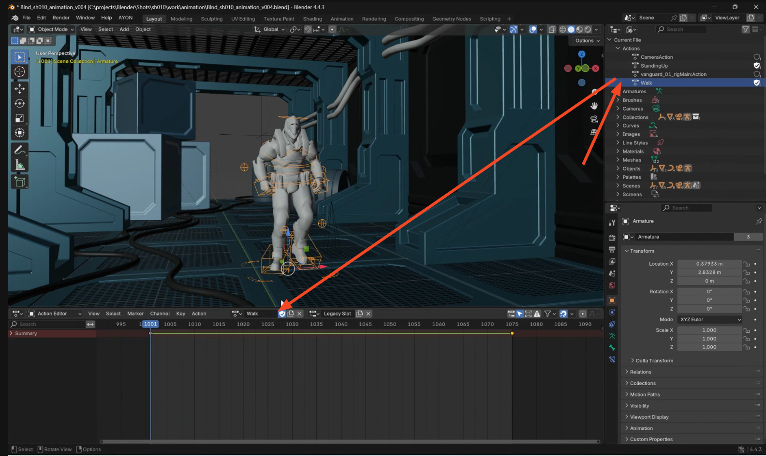Click the Scale X value field
Viewport: 766px width, 456px height.
pos(709,330)
